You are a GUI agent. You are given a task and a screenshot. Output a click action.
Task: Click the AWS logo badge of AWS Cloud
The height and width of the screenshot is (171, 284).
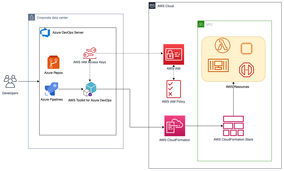(152, 6)
